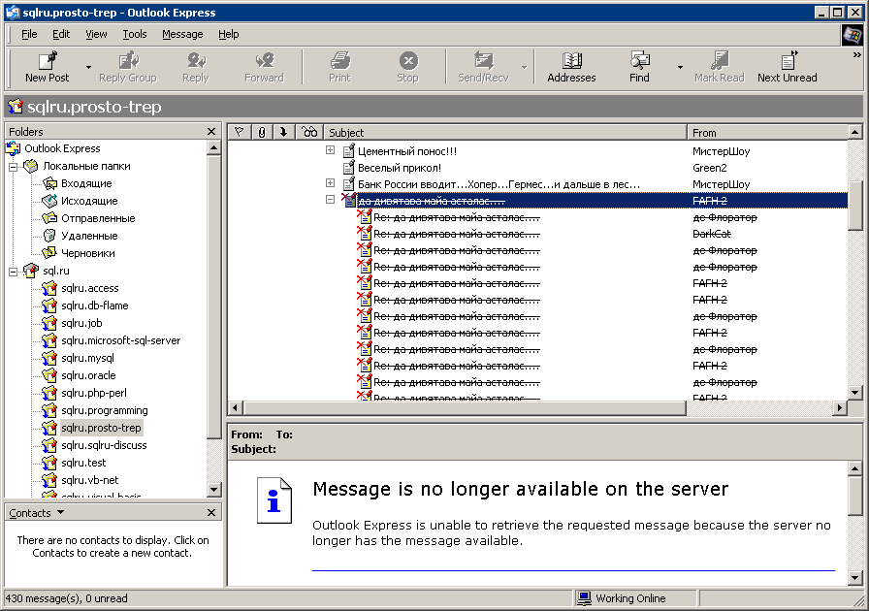Sort by the watch/ignore glasses column
Screen dimensions: 869x611
tap(309, 132)
